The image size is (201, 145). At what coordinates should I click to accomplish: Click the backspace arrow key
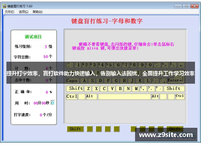click(181, 65)
